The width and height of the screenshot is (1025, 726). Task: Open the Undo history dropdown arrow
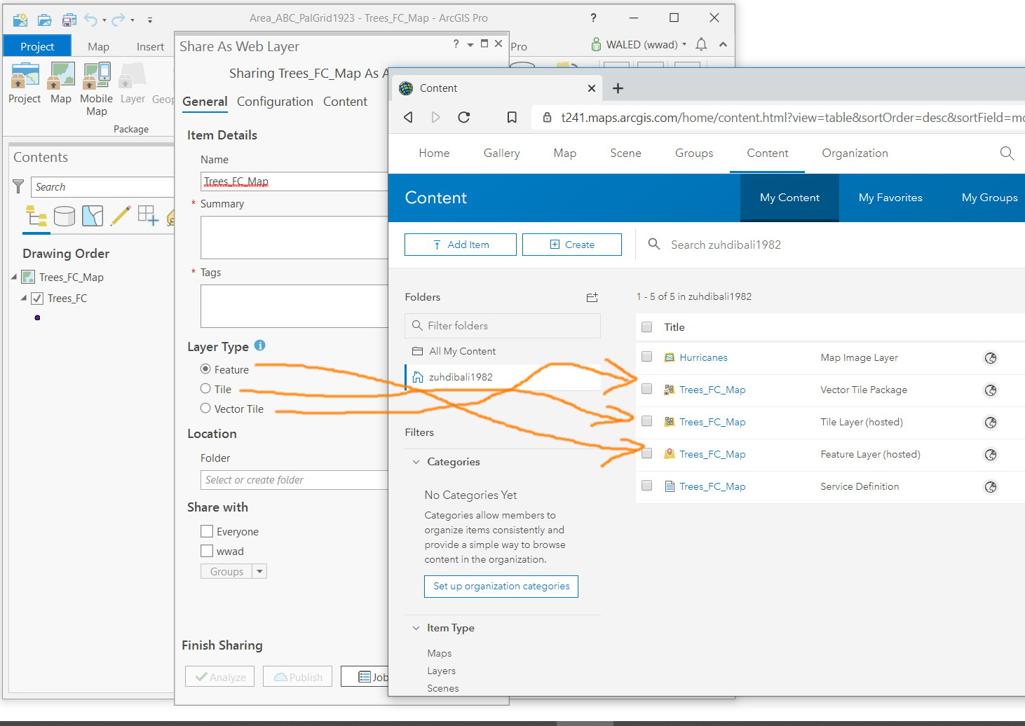pyautogui.click(x=104, y=20)
